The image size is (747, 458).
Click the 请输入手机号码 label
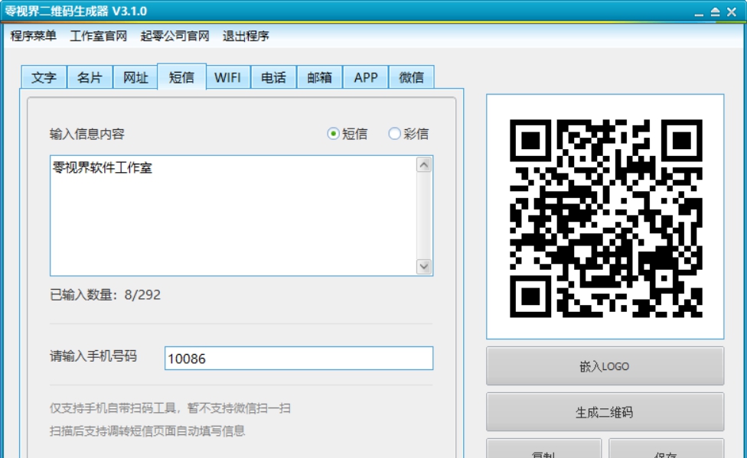(93, 356)
